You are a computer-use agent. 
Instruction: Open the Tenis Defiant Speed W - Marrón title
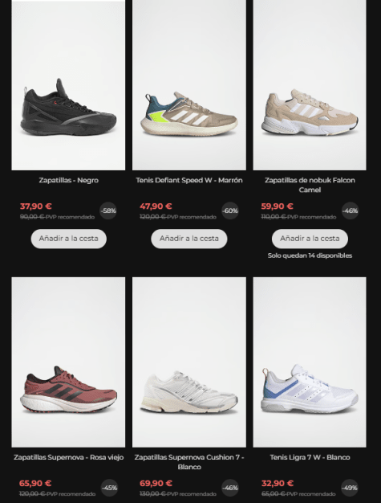[x=189, y=180]
